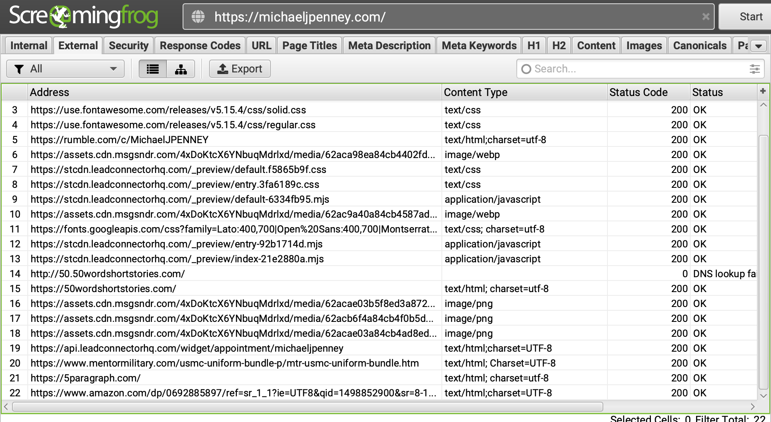The image size is (771, 422).
Task: Add column with plus icon
Action: coord(763,91)
